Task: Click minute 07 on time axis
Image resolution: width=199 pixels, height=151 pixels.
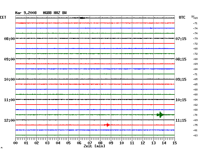Action: pos(90,143)
